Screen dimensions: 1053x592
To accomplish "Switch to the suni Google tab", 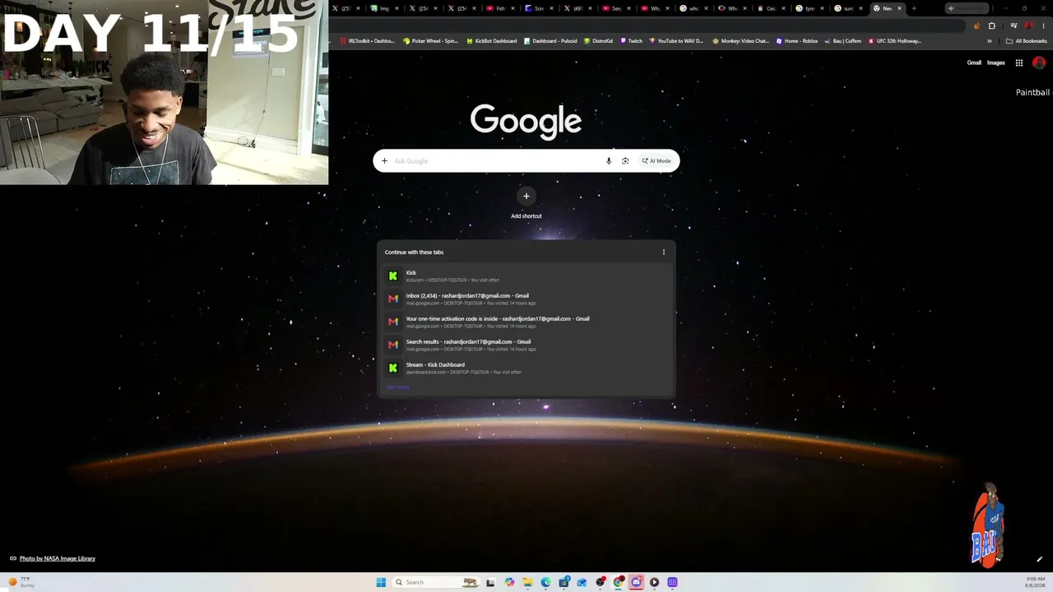I will click(x=848, y=8).
